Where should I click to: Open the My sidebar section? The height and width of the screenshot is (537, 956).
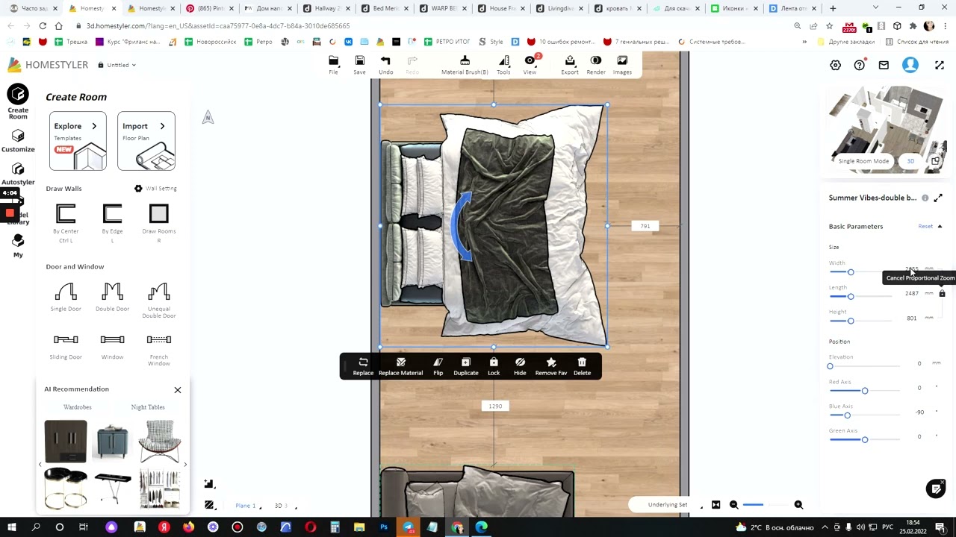pyautogui.click(x=18, y=245)
